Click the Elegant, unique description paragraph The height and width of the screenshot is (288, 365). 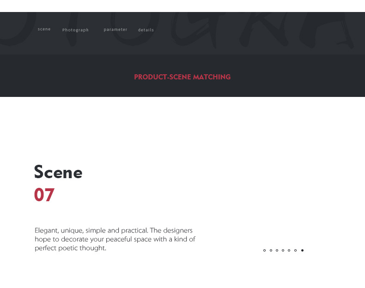coord(115,239)
